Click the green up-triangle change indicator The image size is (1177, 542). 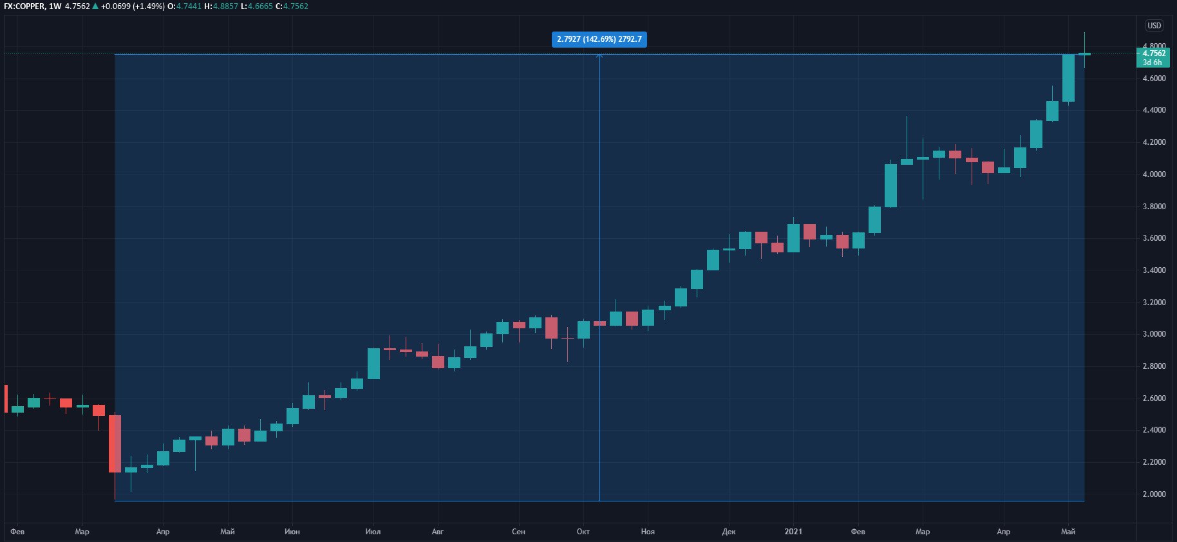point(95,6)
